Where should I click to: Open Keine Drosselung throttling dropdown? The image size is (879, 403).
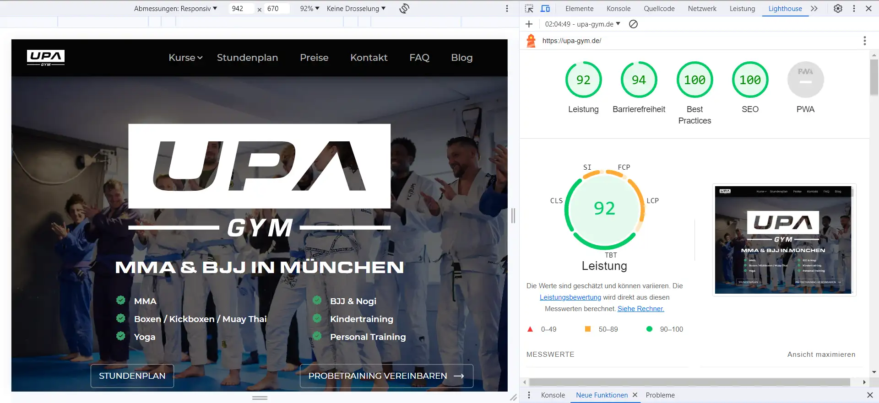click(x=356, y=9)
